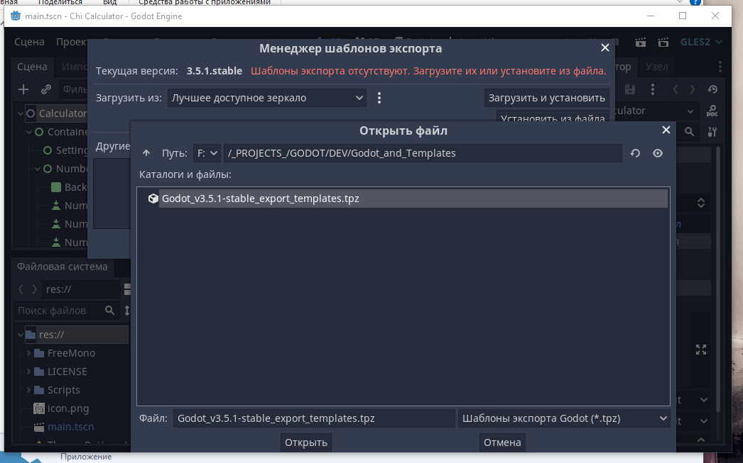Screen dimensions: 743x463
Task: Toggle the FileSystem sort files icon
Action: [x=127, y=311]
